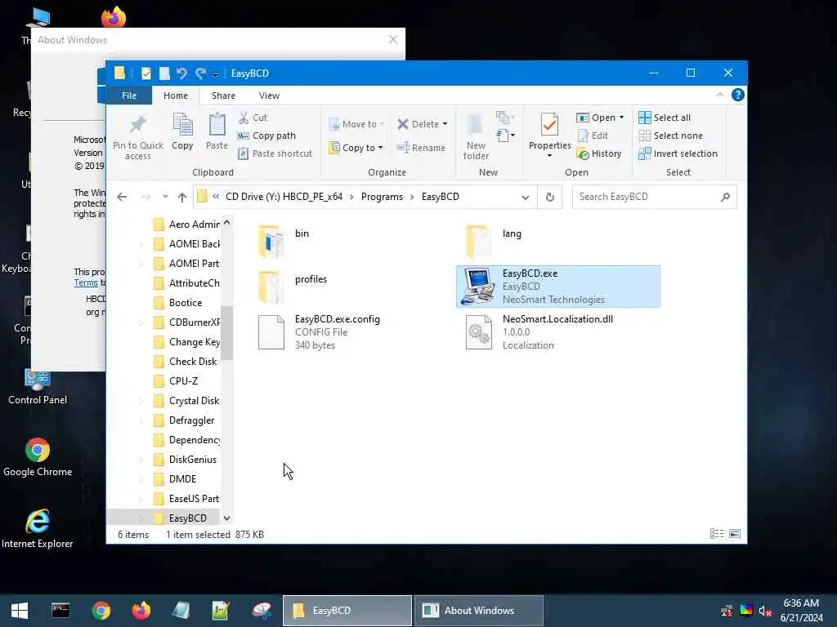Click the Edit command in Open group

pyautogui.click(x=593, y=136)
